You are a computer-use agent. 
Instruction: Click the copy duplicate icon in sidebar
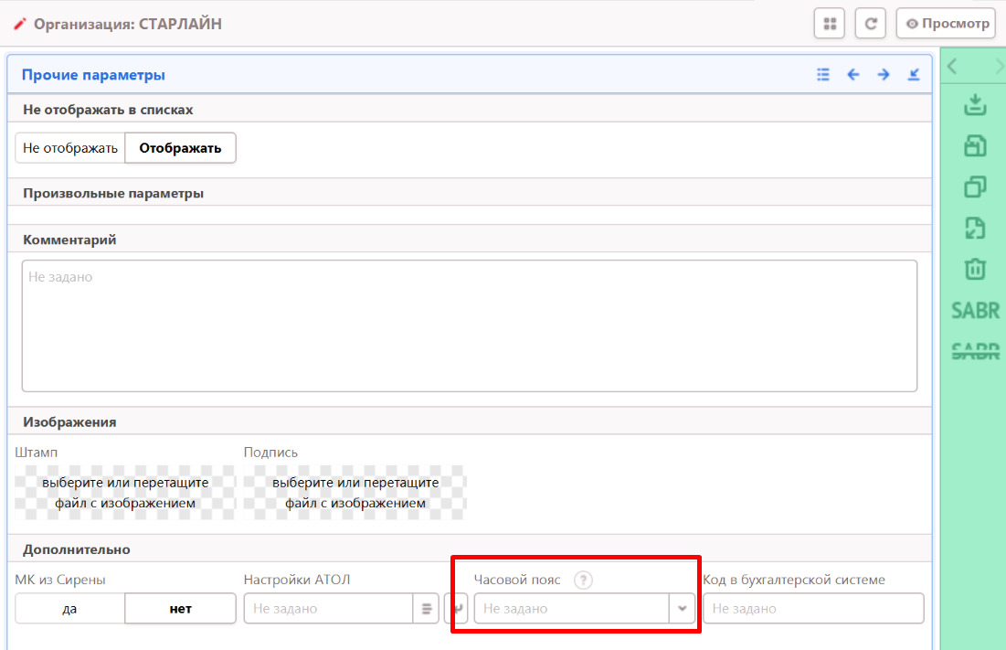[975, 186]
